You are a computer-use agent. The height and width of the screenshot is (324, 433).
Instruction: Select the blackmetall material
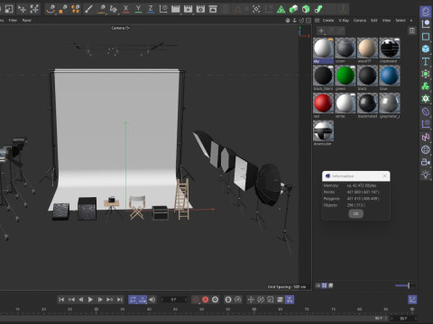367,105
